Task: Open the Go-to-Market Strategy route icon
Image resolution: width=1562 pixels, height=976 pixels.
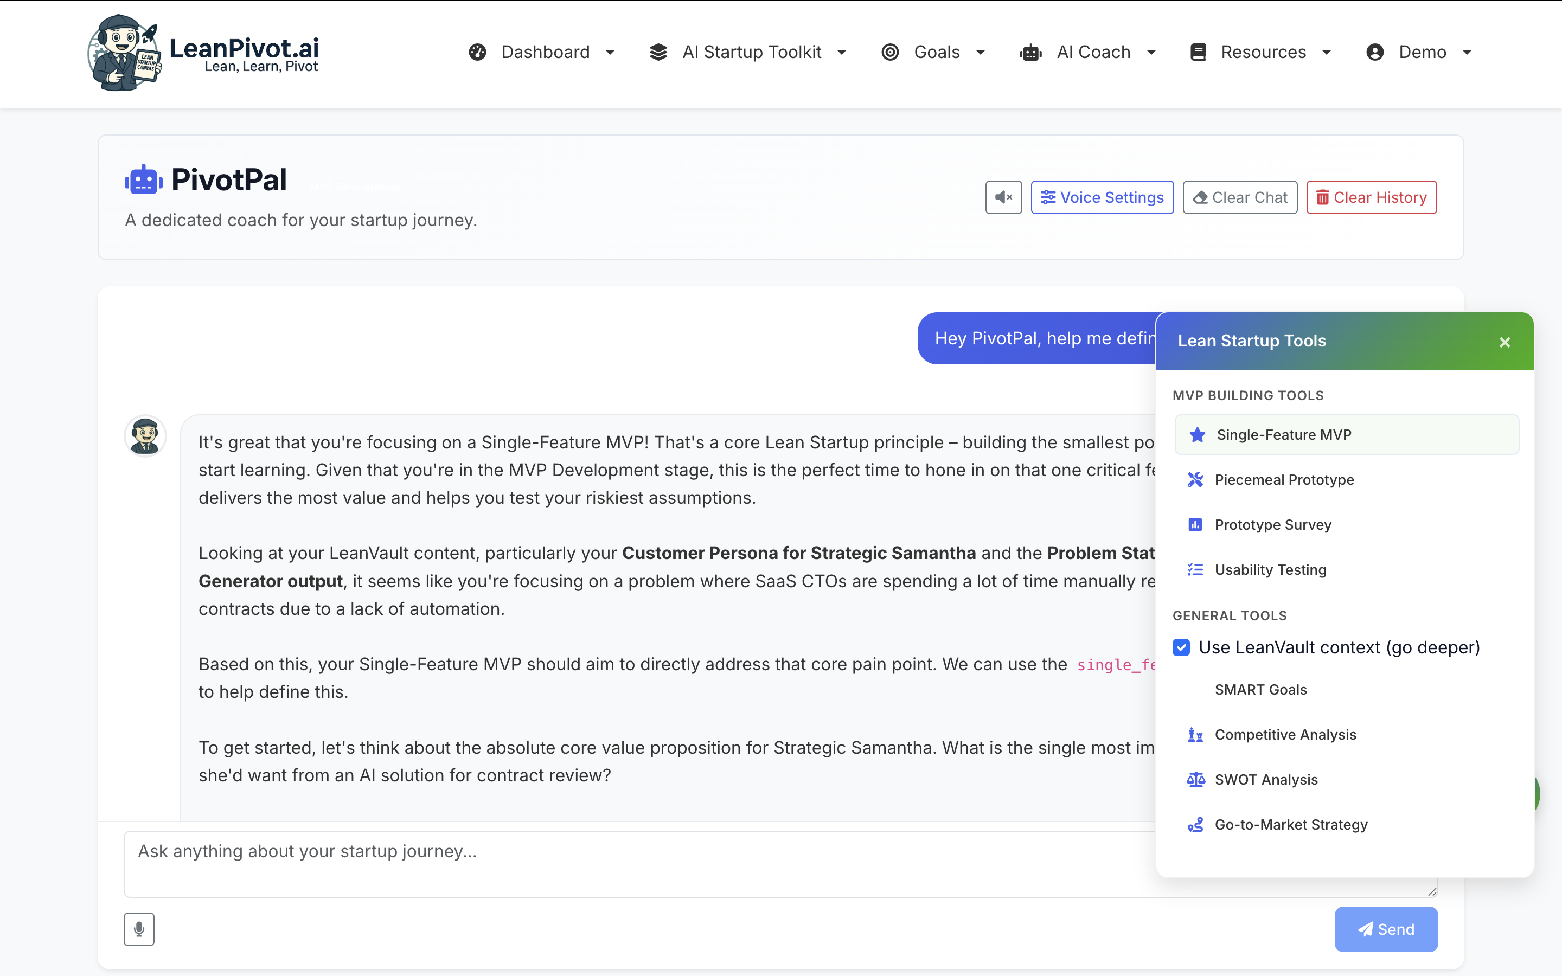Action: 1195,825
